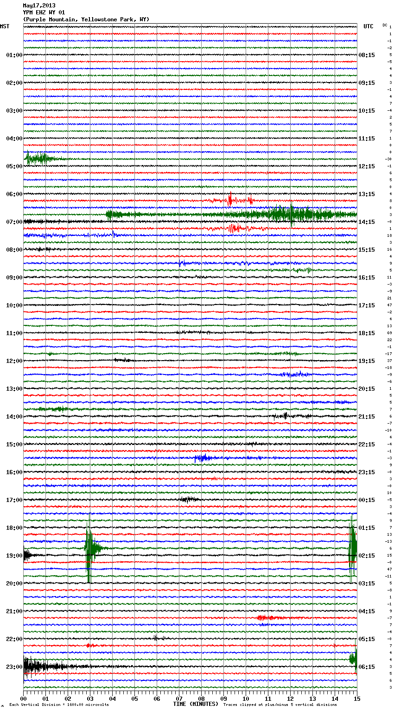Click the 17:15 UTC time label
Viewport: 394px width, 711px height.
click(x=367, y=305)
